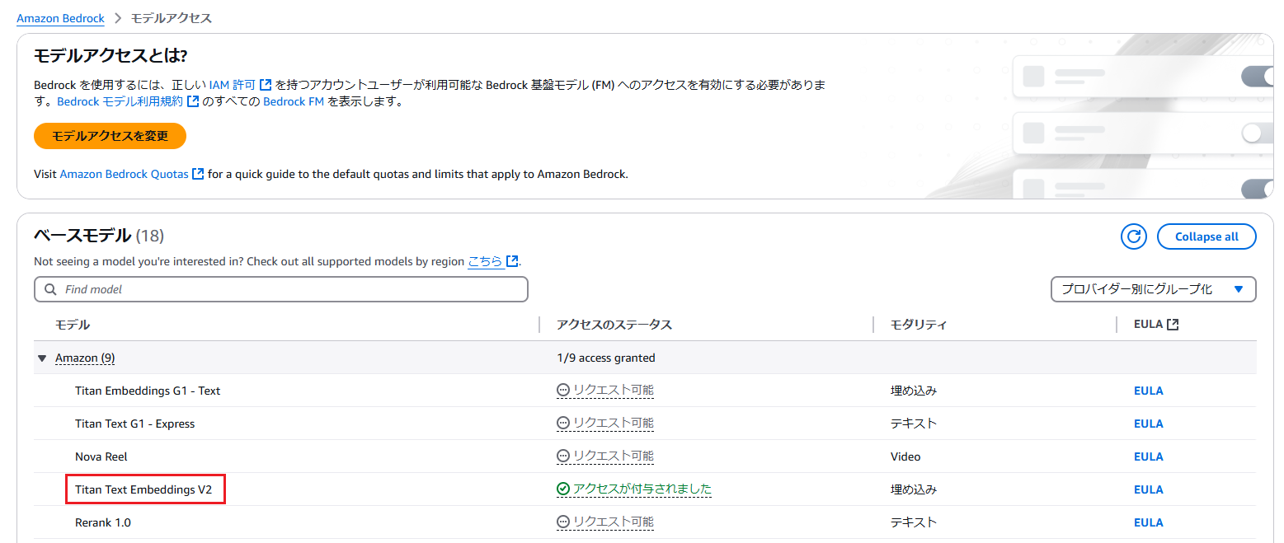Image resolution: width=1284 pixels, height=543 pixels.
Task: Click the refresh icon beside Collapse all
Action: click(x=1134, y=236)
